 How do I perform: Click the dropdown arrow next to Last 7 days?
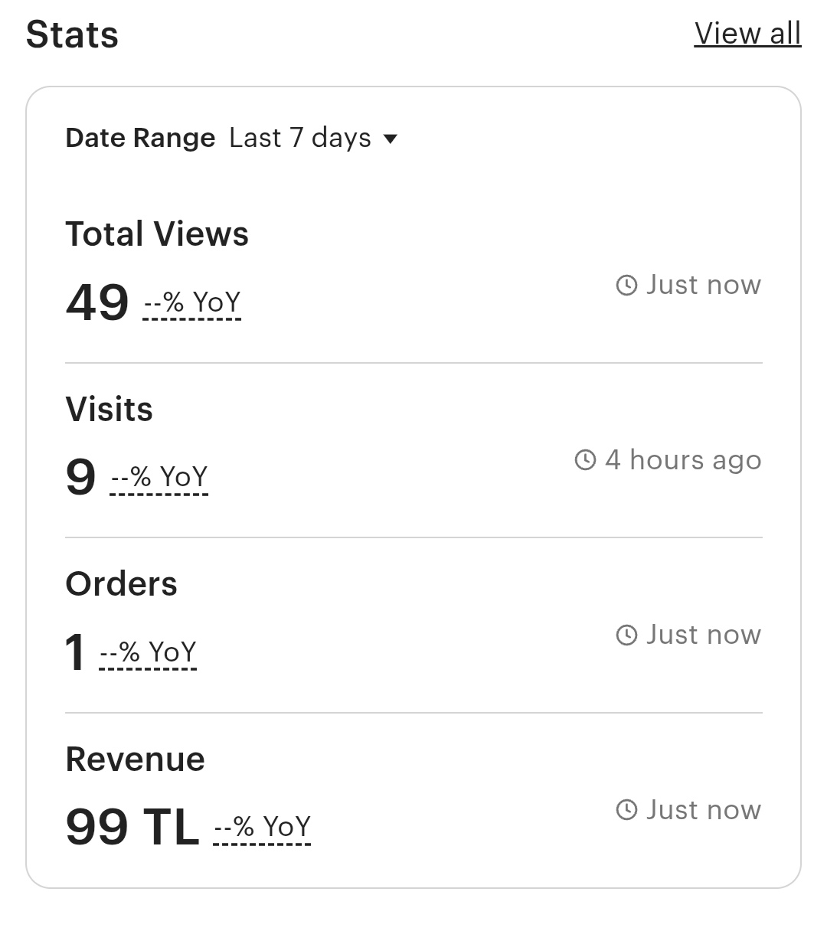pyautogui.click(x=390, y=139)
